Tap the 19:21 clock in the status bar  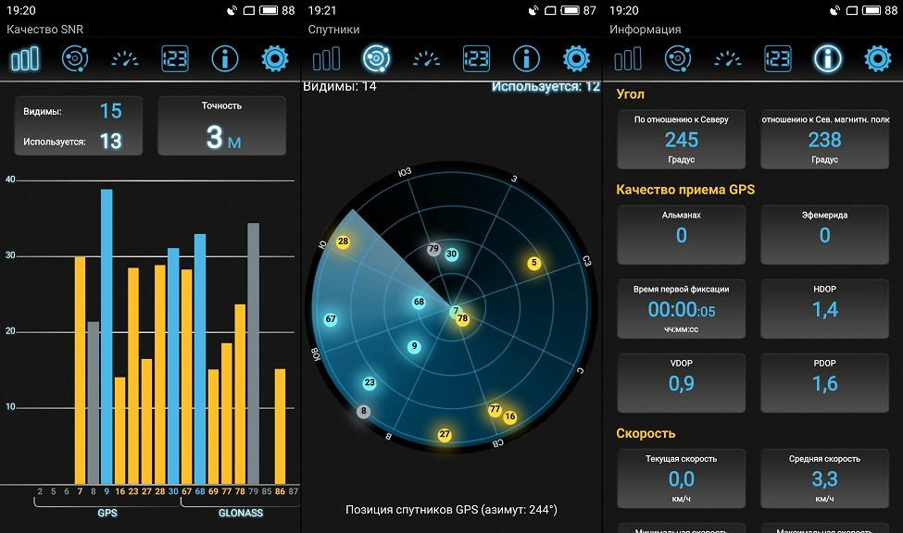coord(322,10)
